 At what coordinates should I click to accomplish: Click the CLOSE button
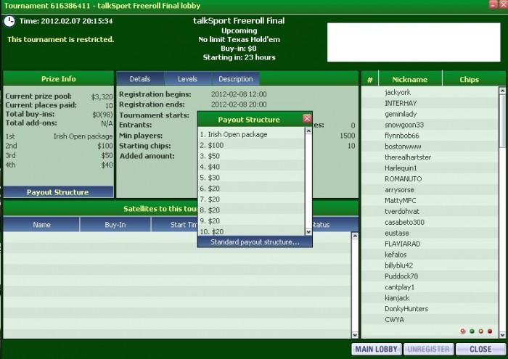[x=480, y=349]
